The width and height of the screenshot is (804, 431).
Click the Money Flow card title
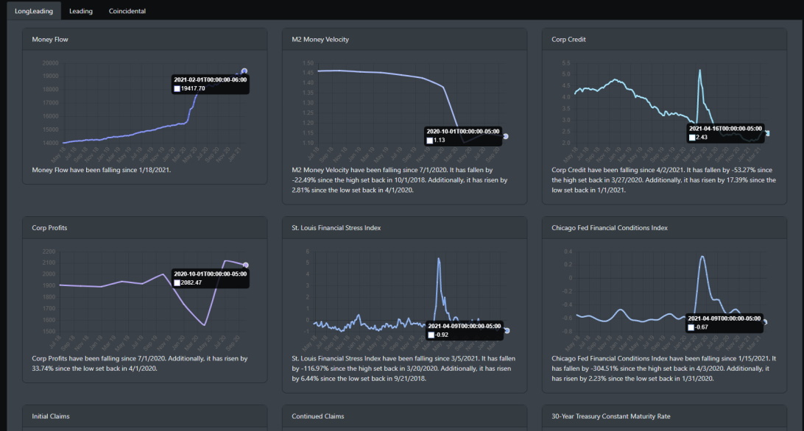(x=50, y=40)
